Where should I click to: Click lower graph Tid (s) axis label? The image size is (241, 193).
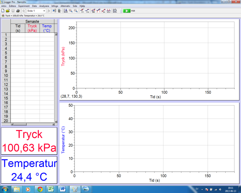155,181
